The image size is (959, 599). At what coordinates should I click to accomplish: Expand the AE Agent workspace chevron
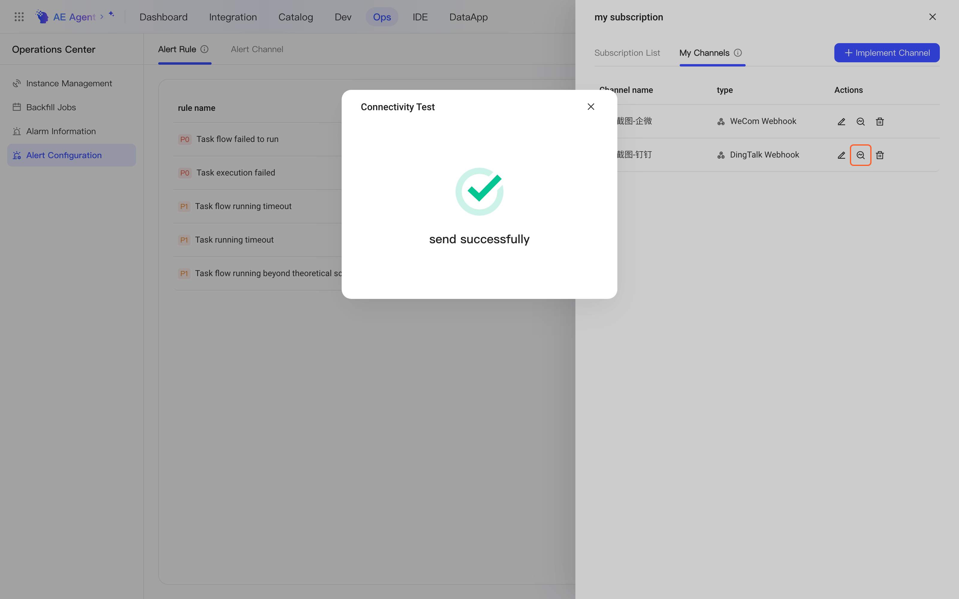click(x=102, y=17)
